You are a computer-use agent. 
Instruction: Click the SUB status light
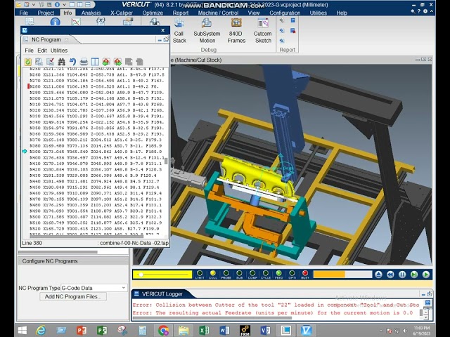click(239, 275)
